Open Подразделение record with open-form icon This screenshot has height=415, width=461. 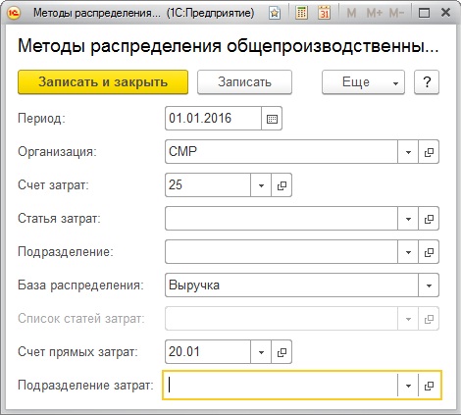429,252
